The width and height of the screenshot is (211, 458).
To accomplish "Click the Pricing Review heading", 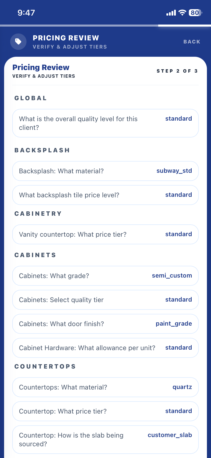I will (41, 67).
